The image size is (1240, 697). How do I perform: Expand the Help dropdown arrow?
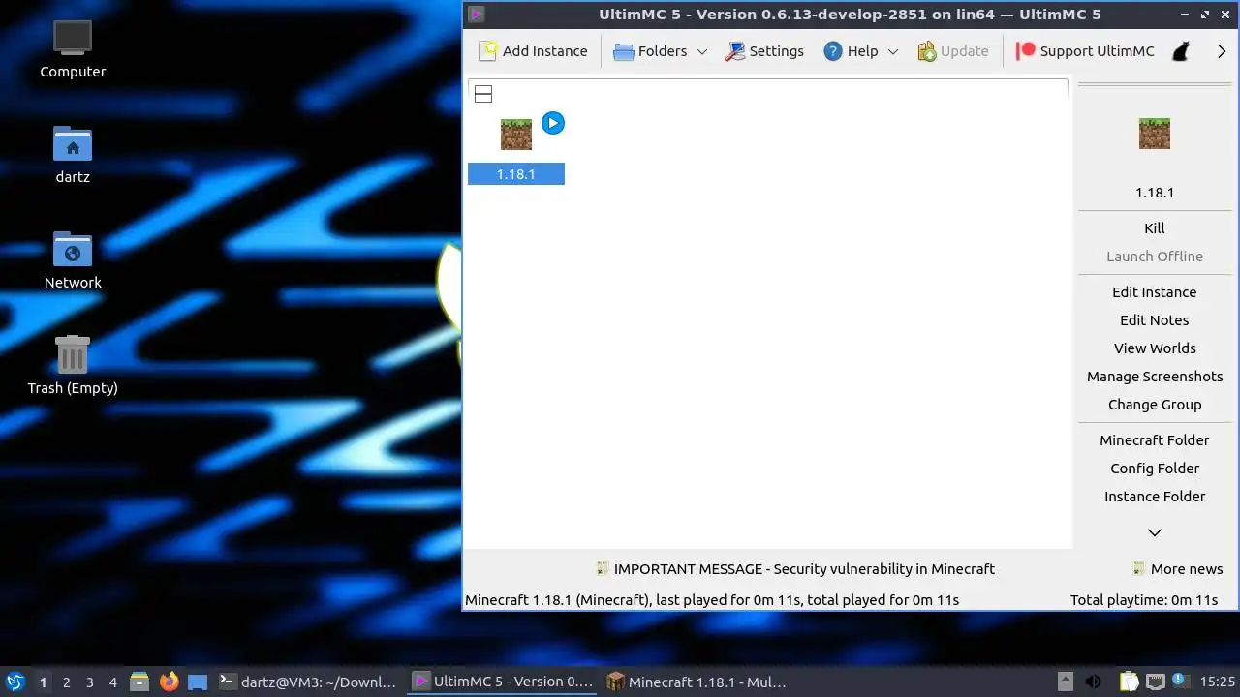[x=893, y=51]
